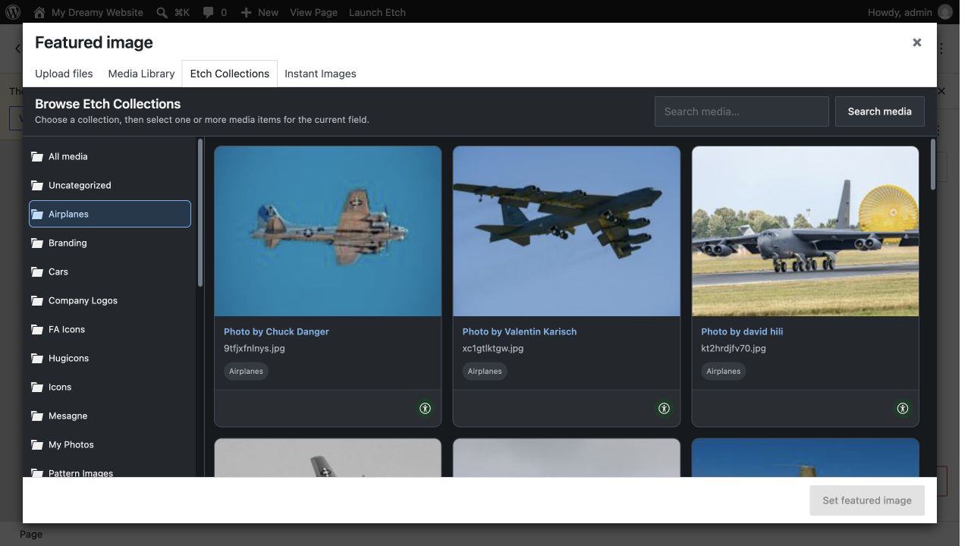Open the Mesagne collection
971x546 pixels.
(x=110, y=416)
